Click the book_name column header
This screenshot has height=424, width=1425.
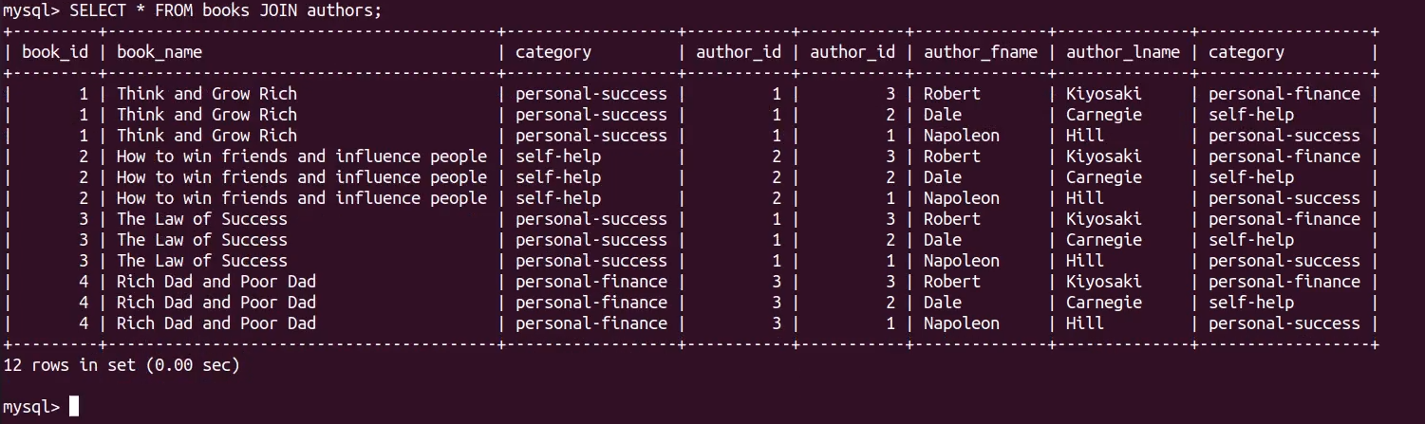click(x=159, y=52)
